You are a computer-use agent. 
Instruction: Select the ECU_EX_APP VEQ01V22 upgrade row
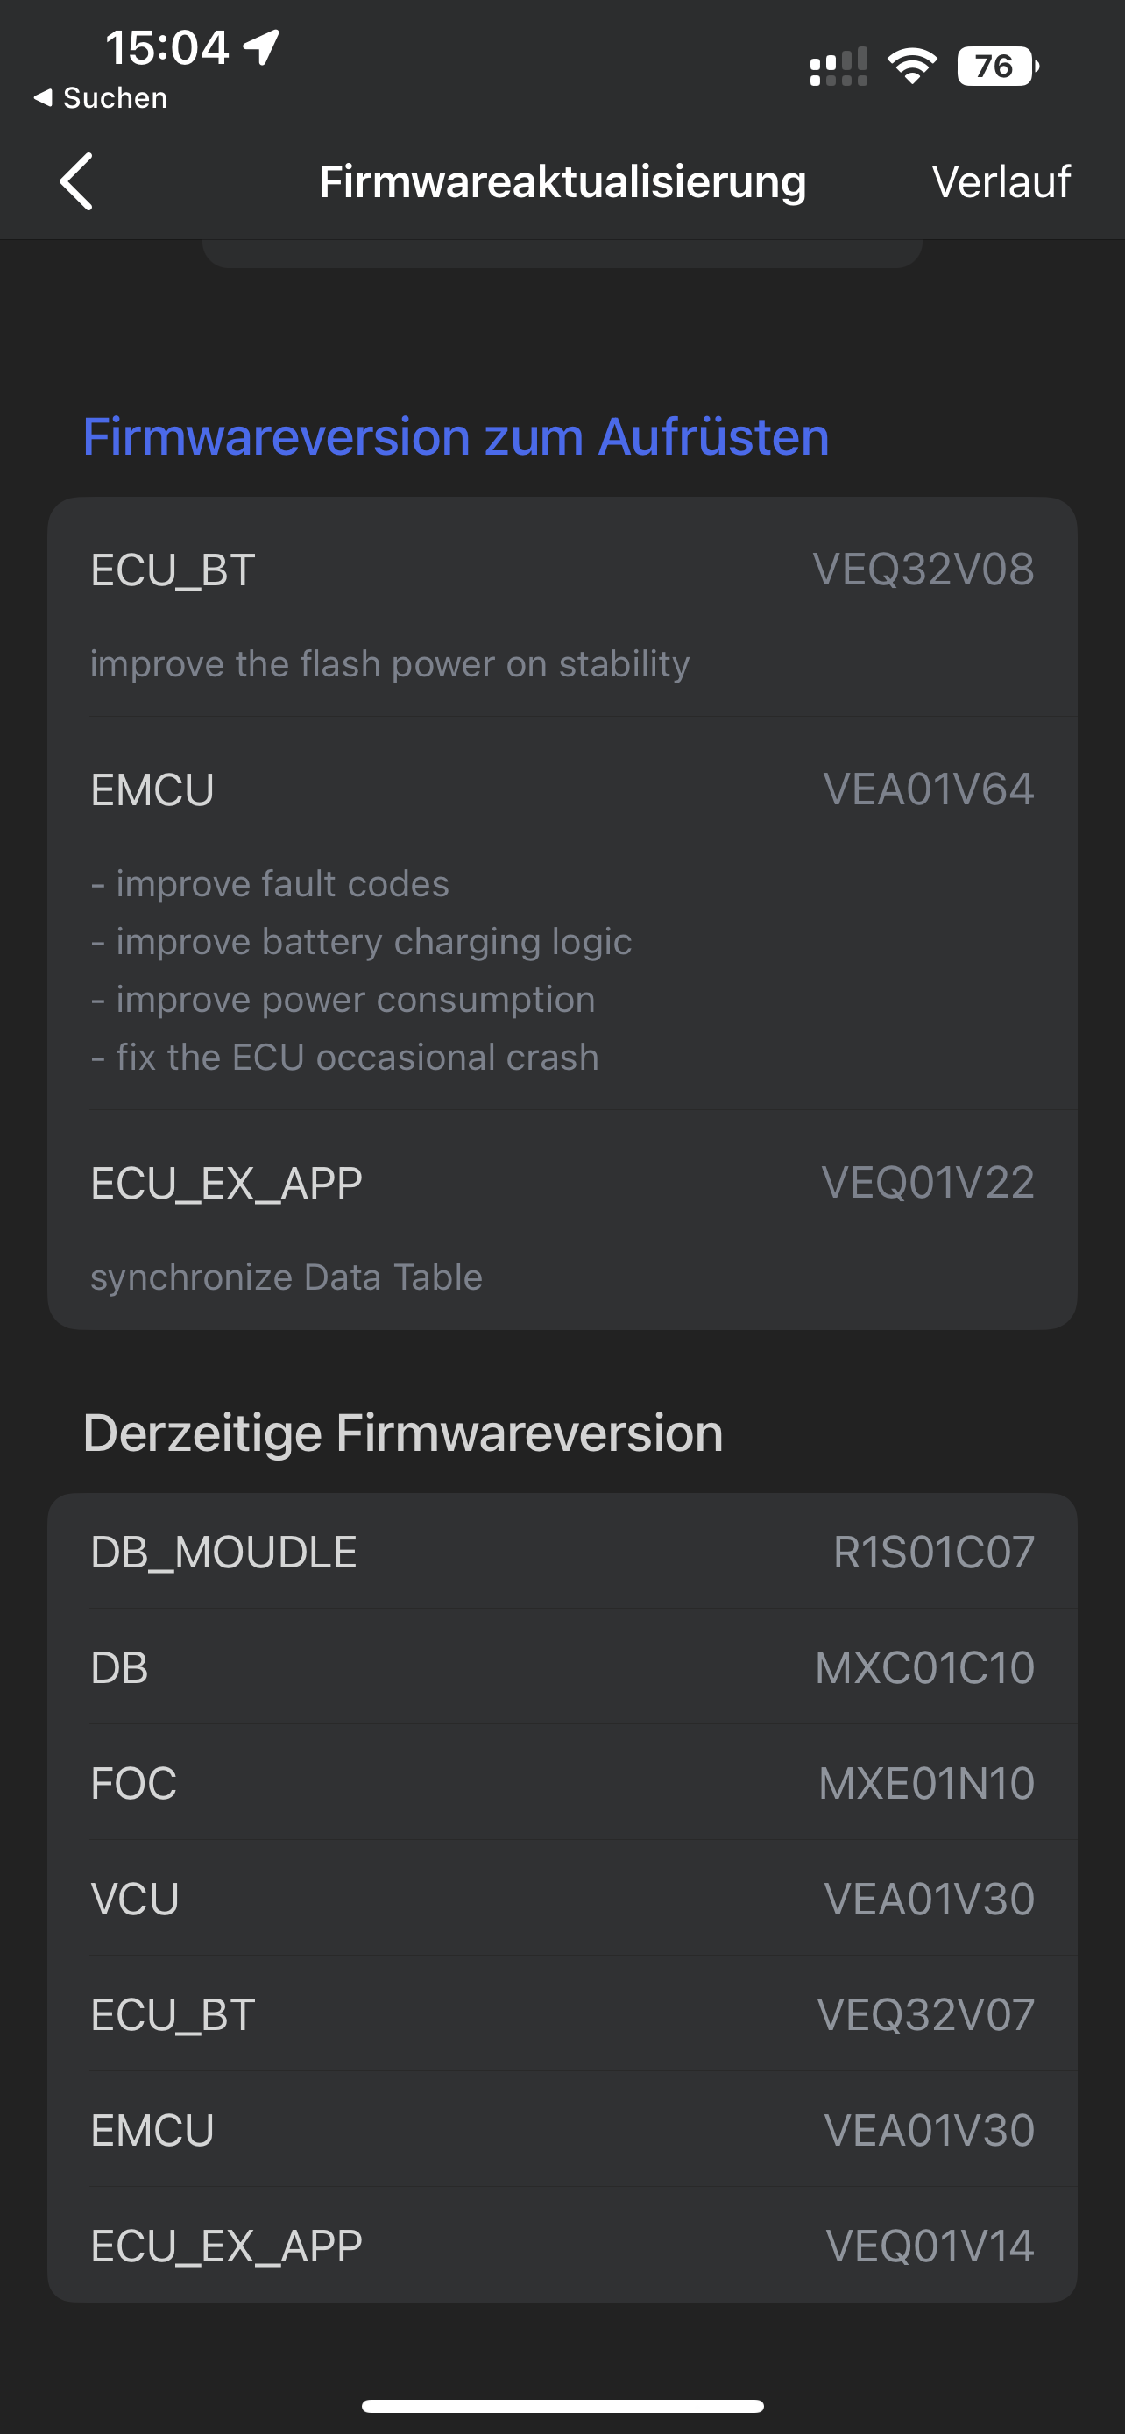(x=562, y=1221)
